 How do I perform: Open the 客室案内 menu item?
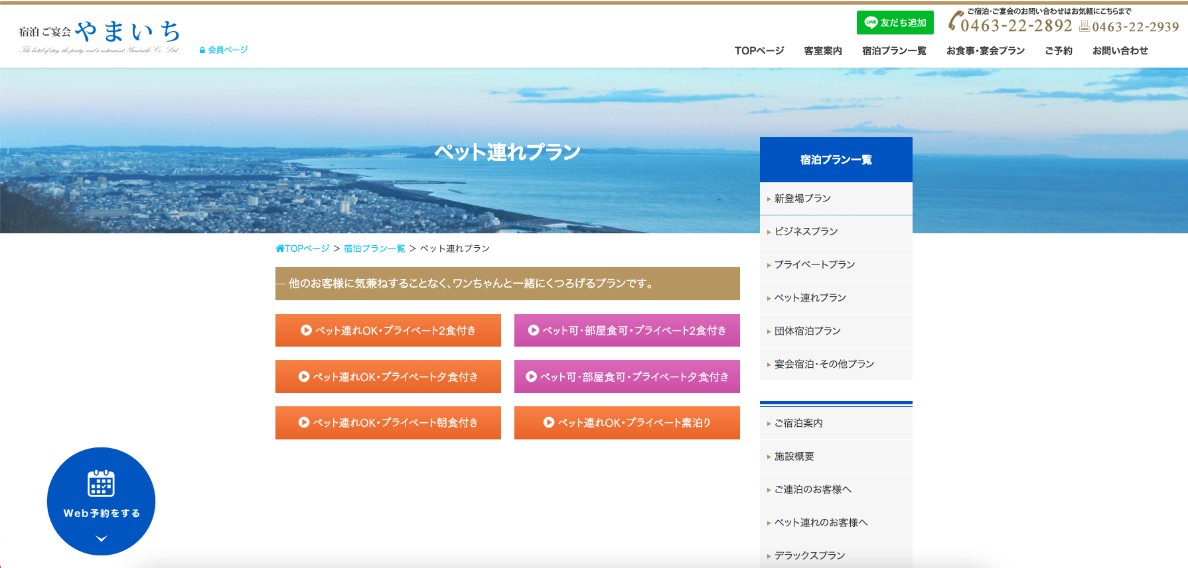click(x=823, y=50)
